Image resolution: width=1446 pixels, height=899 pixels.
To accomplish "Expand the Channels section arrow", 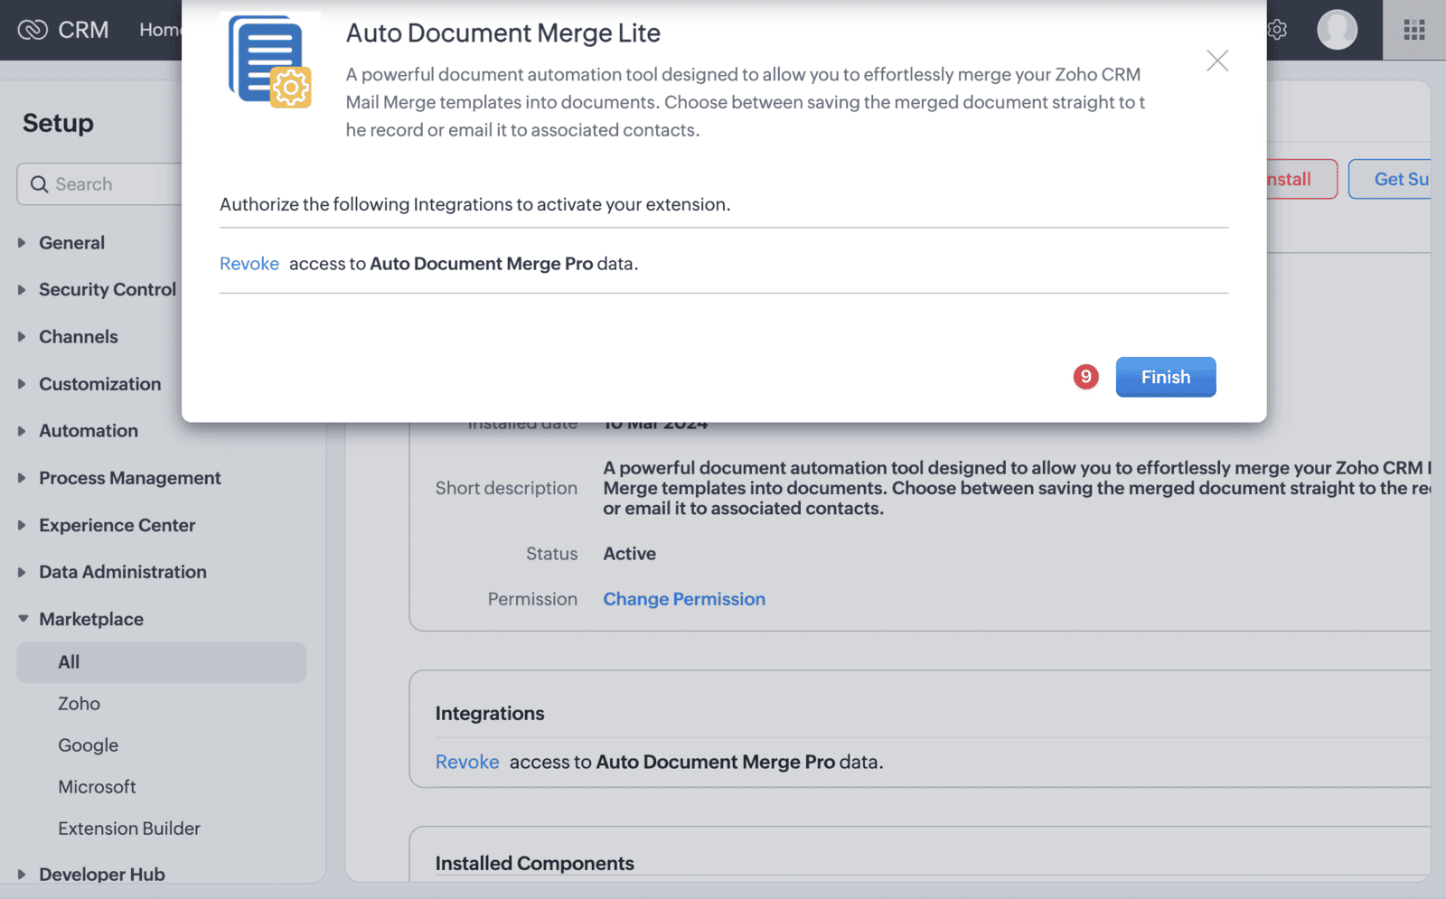I will [x=22, y=336].
